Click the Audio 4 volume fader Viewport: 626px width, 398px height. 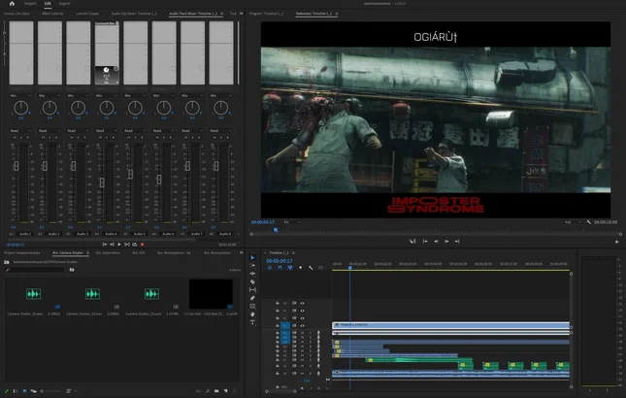[x=103, y=182]
